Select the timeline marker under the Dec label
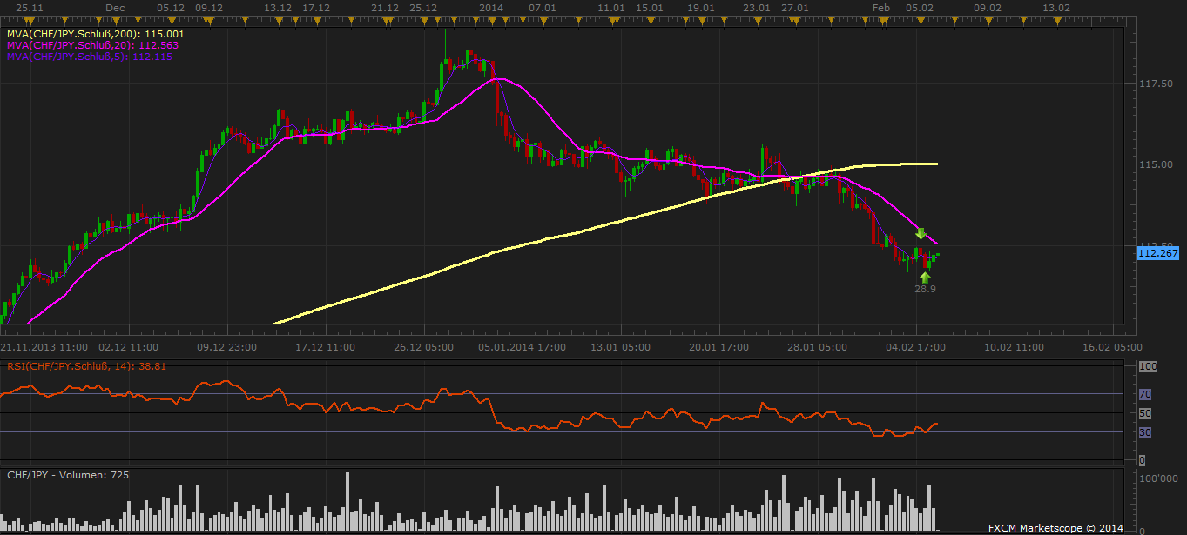This screenshot has height=535, width=1187. coord(114,19)
